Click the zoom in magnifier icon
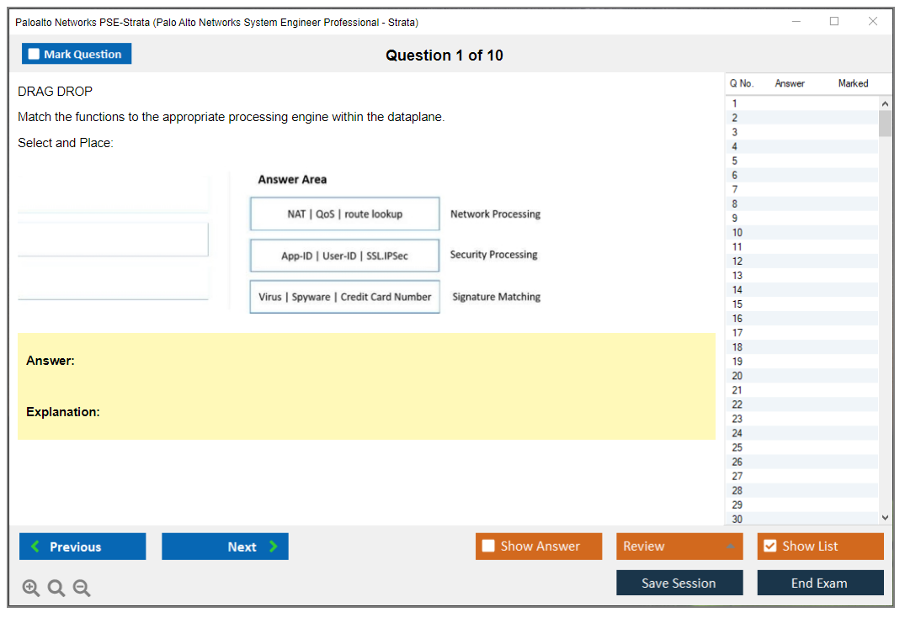 (31, 589)
